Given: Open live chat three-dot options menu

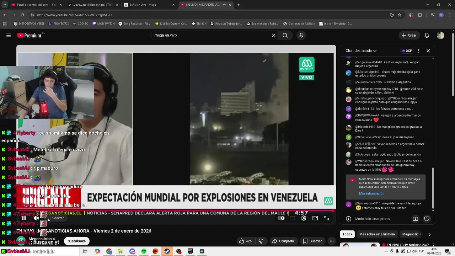Looking at the screenshot, I should 419,51.
